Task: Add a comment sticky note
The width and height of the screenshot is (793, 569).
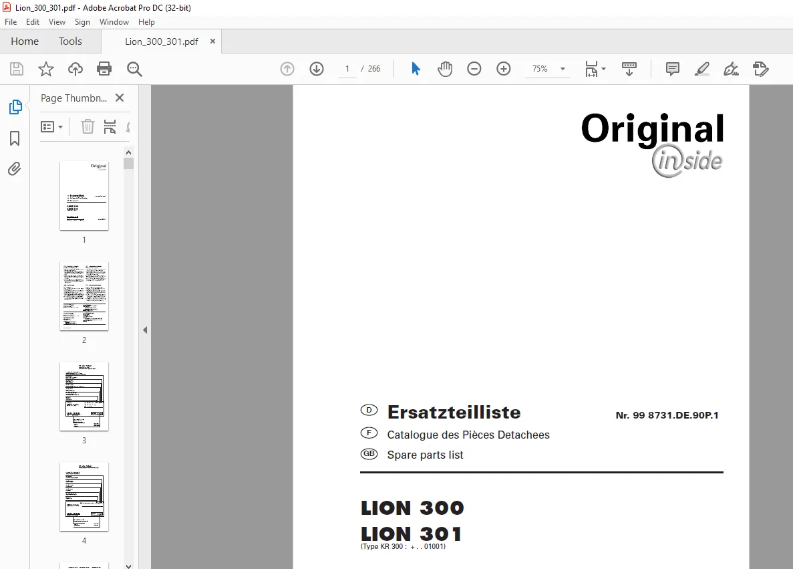Action: pyautogui.click(x=673, y=69)
